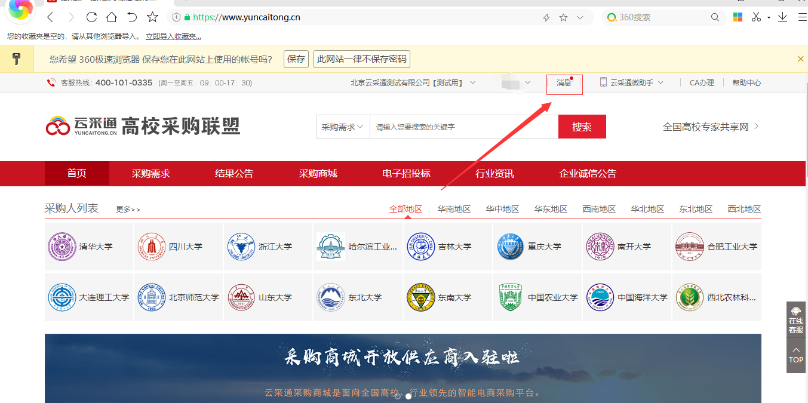Viewport: 808px width, 403px height.
Task: Open 行业资讯 navigation item
Action: (x=494, y=173)
